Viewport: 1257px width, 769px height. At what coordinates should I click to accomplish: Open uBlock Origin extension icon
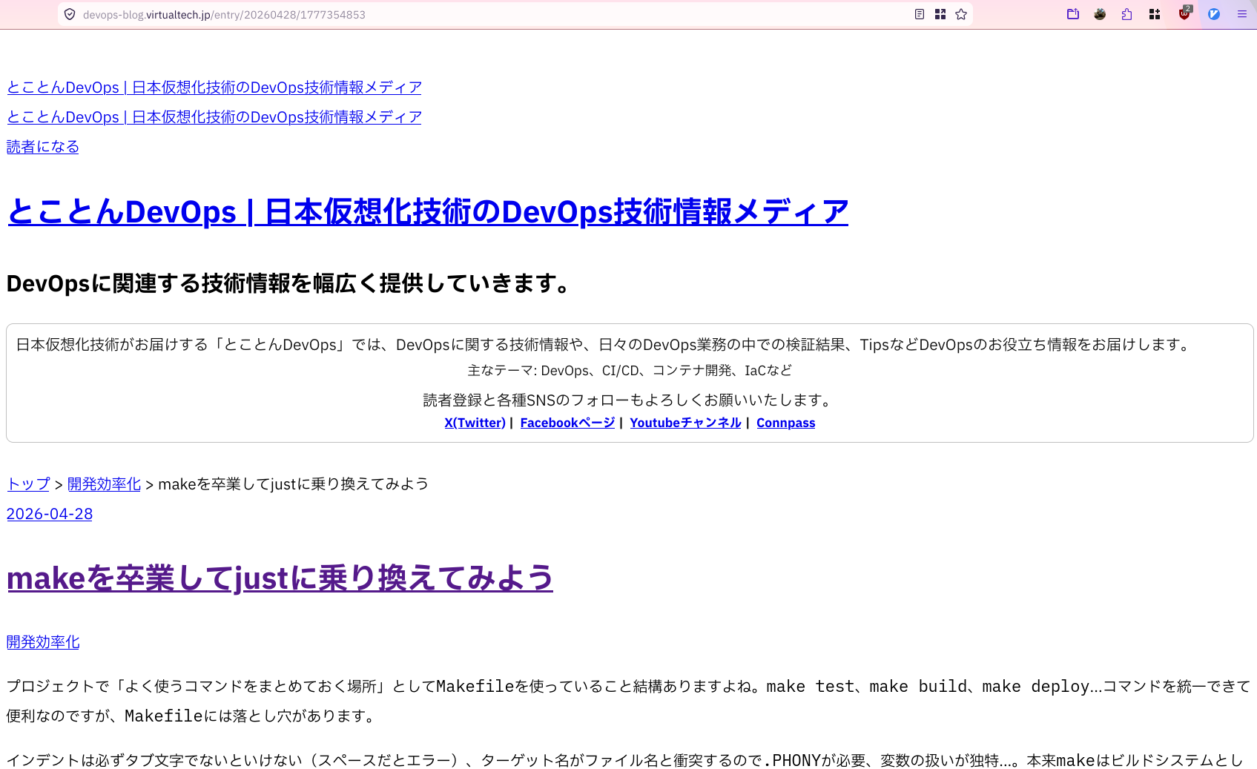1184,14
